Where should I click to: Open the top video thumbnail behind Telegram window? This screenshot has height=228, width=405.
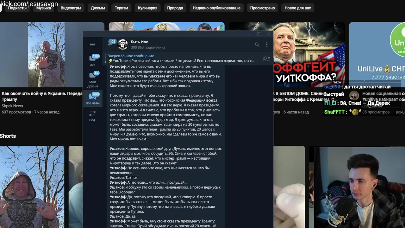point(167,26)
